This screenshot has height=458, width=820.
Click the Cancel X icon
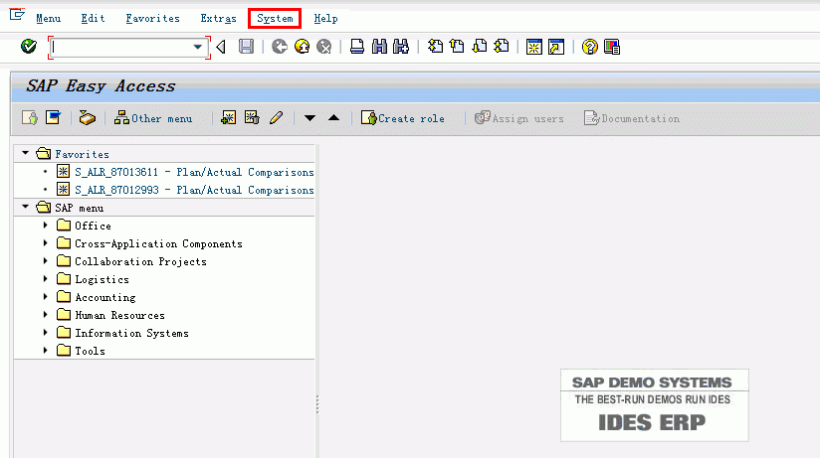point(324,47)
